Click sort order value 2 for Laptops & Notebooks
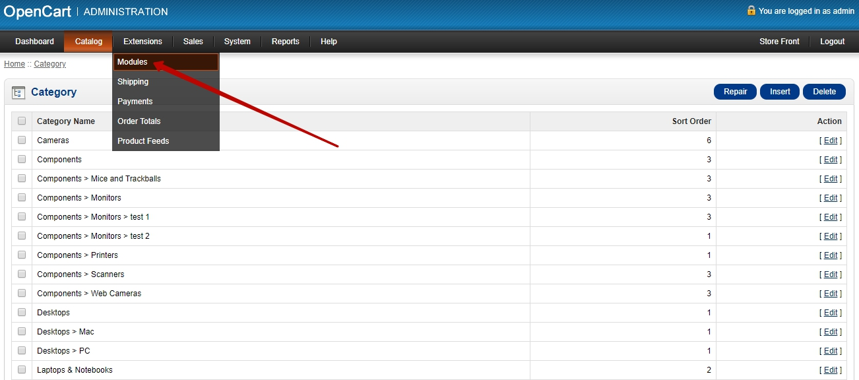The width and height of the screenshot is (859, 380). point(709,370)
